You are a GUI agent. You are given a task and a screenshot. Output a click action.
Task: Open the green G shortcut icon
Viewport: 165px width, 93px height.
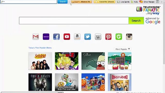click(119, 37)
